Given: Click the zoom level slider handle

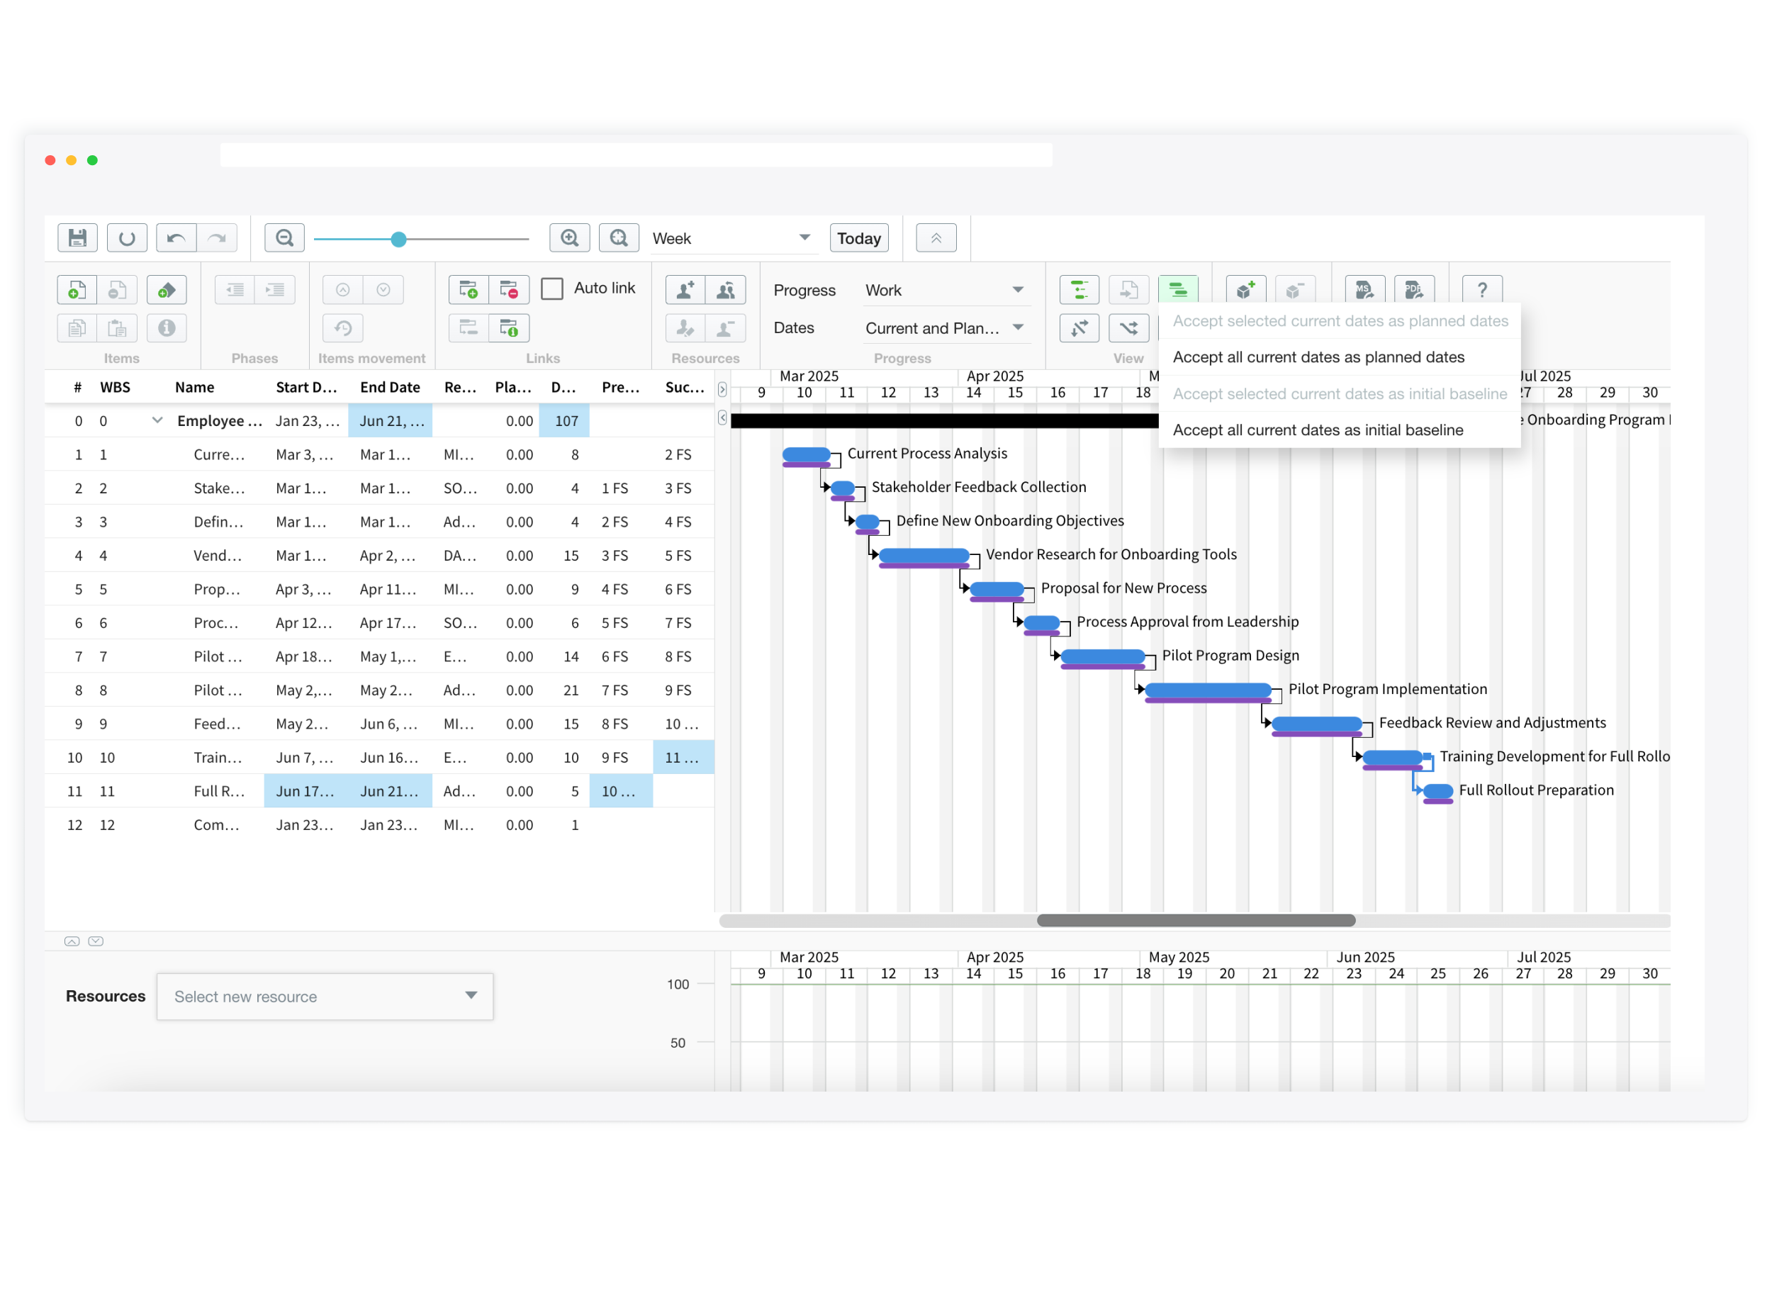Looking at the screenshot, I should (399, 239).
